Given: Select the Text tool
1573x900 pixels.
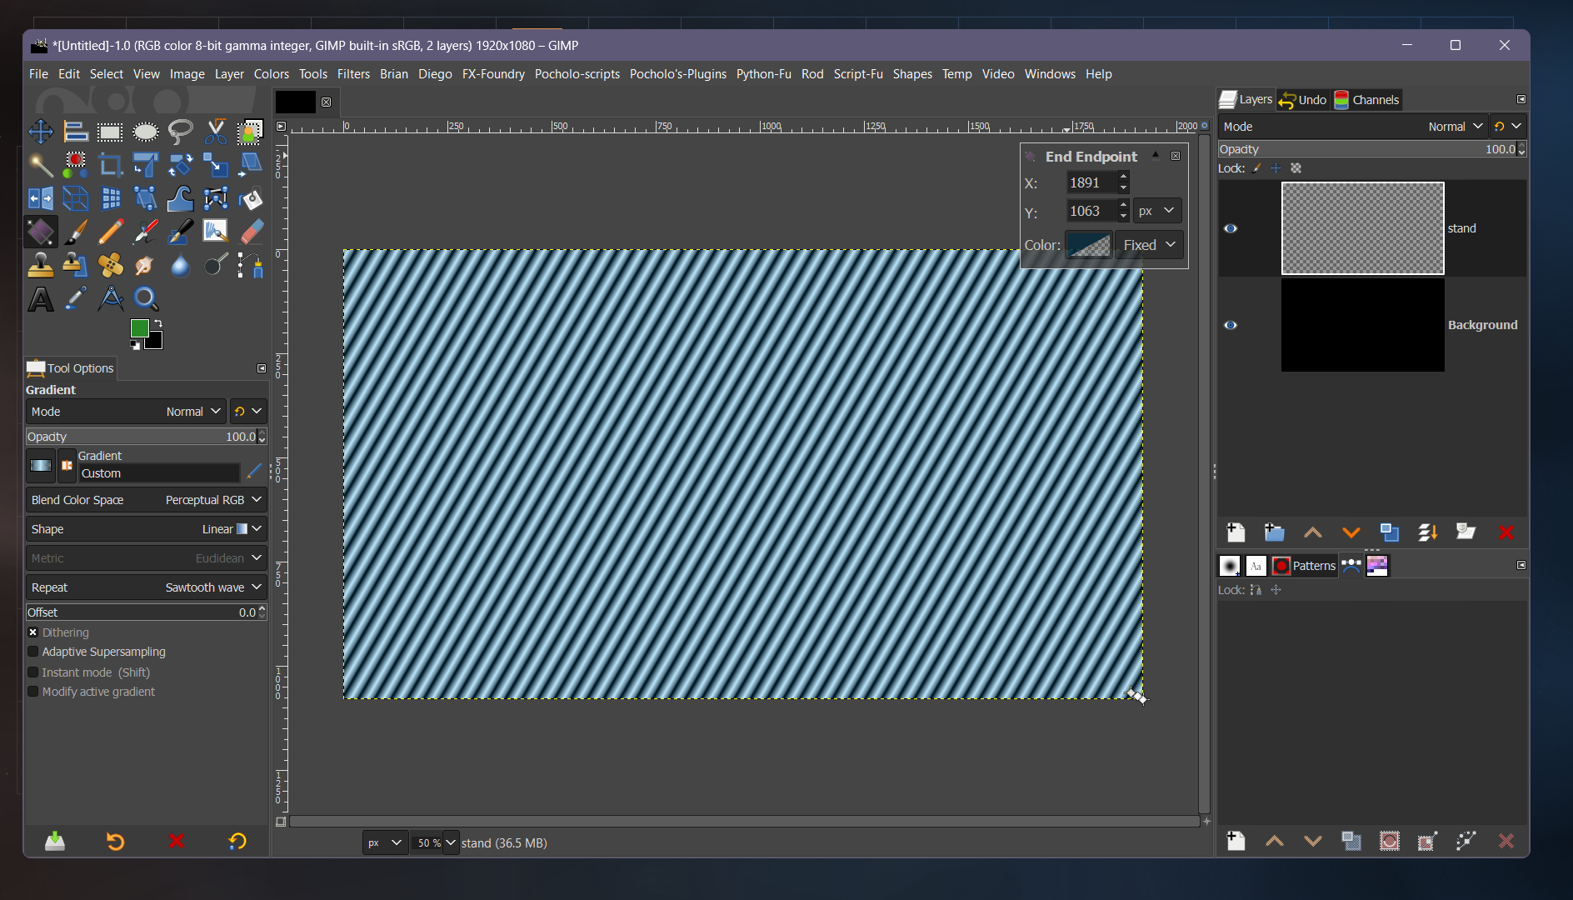Looking at the screenshot, I should tap(40, 298).
